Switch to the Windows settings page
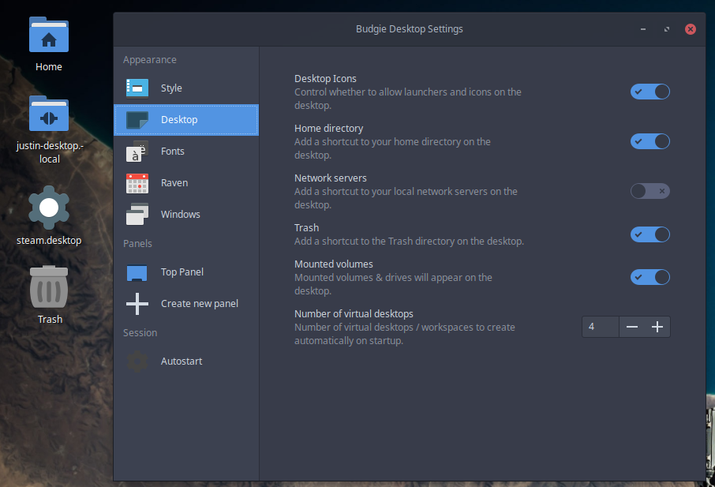 pyautogui.click(x=186, y=215)
